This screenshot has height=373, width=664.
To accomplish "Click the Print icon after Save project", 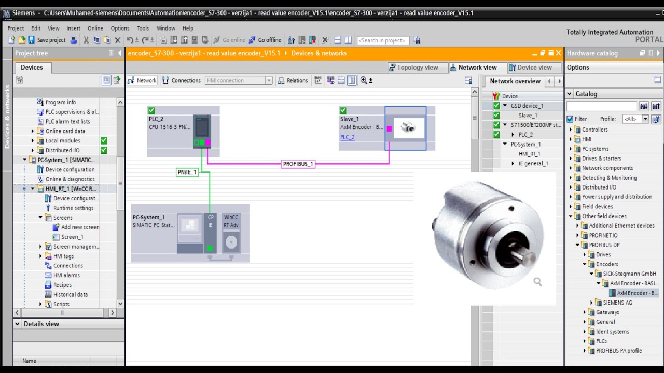I will click(74, 40).
